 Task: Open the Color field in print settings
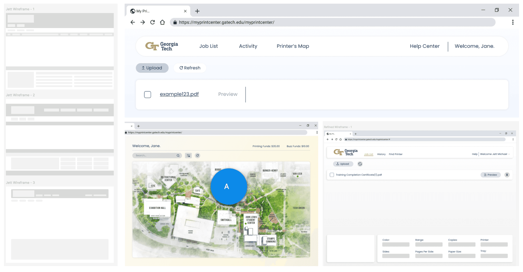[x=396, y=245]
